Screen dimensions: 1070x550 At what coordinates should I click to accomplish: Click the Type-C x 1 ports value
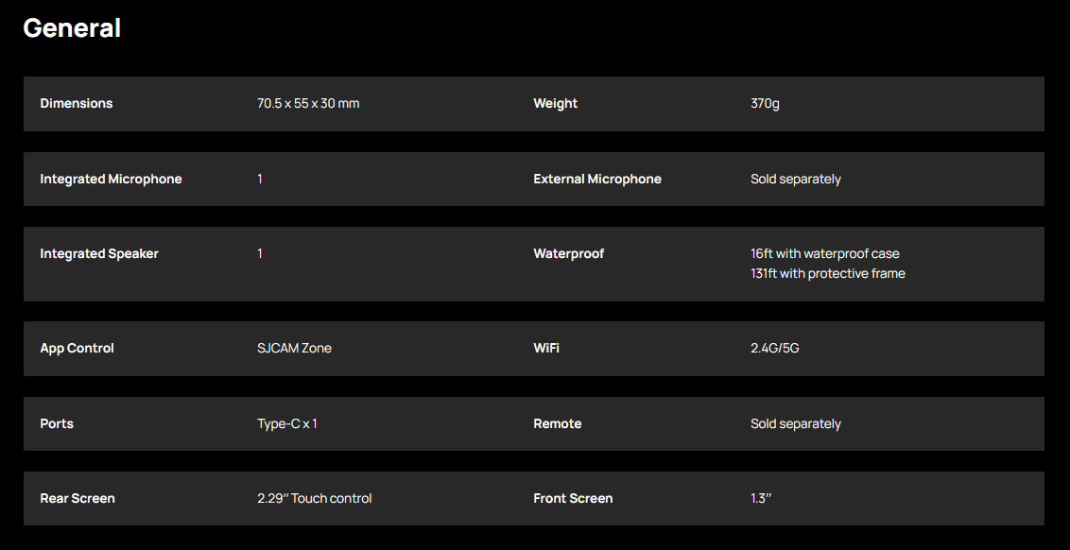pyautogui.click(x=287, y=423)
